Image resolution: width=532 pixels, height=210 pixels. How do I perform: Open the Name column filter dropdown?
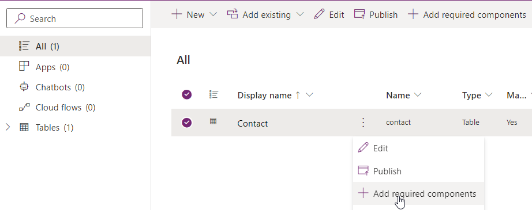(x=418, y=95)
